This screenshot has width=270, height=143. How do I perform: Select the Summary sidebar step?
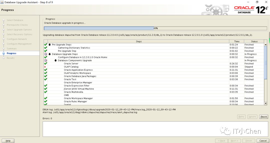pyautogui.click(x=11, y=49)
